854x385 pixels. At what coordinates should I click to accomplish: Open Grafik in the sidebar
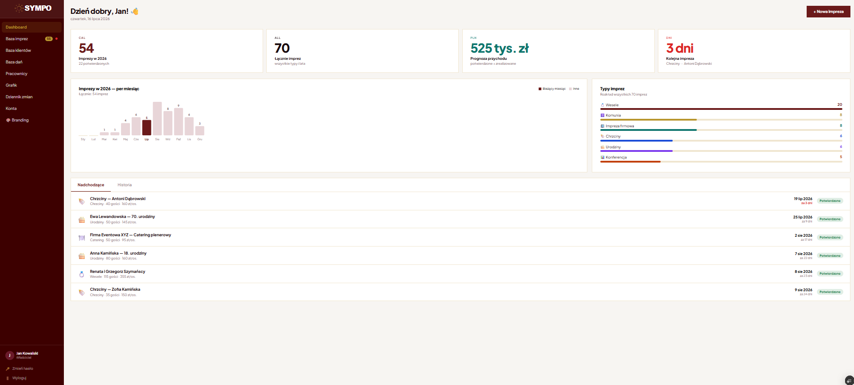32,85
